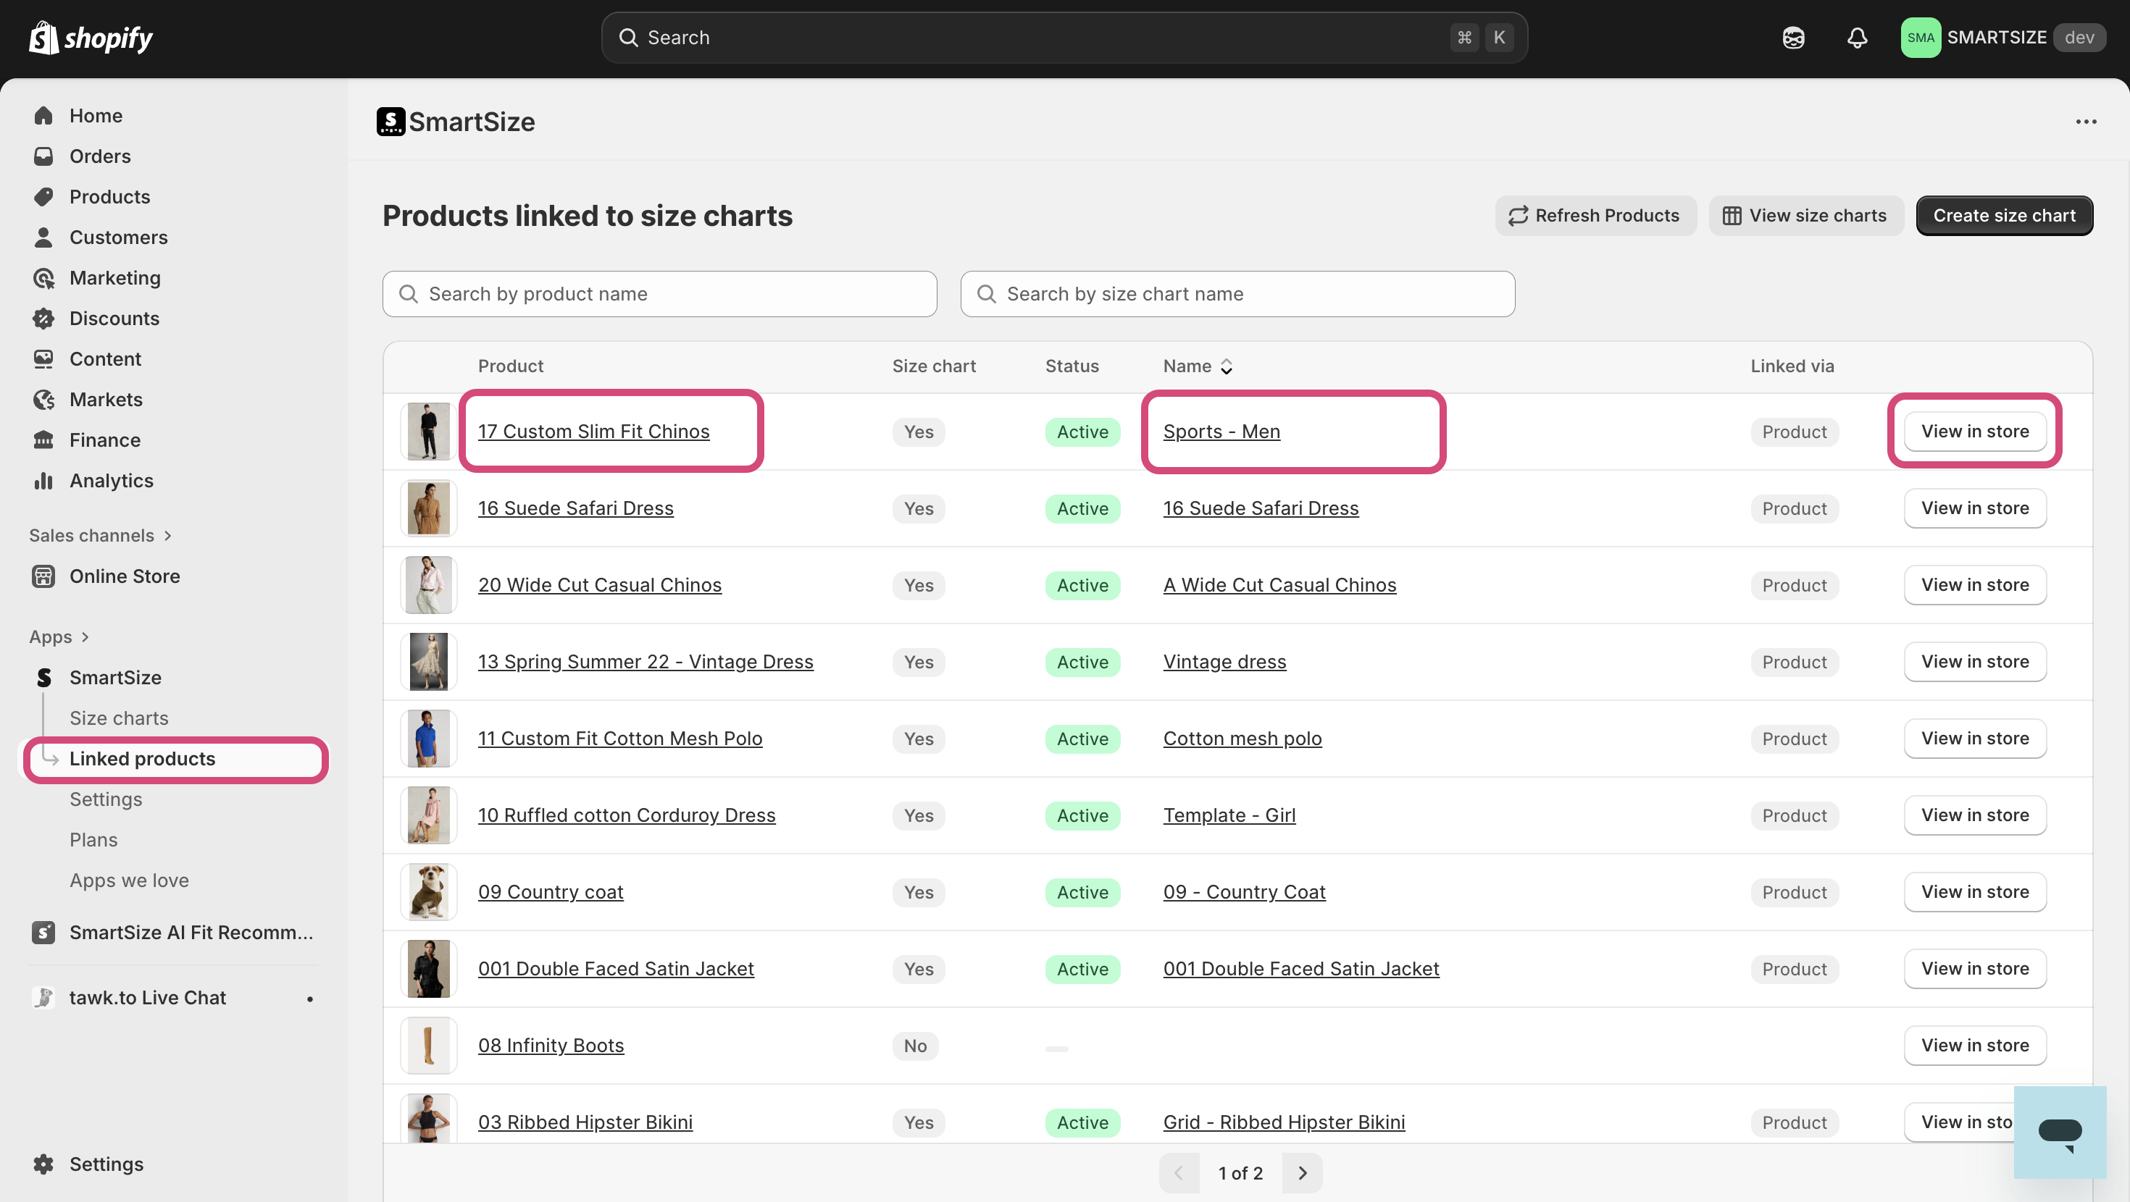Click the notifications bell icon
The image size is (2130, 1202).
pyautogui.click(x=1857, y=37)
